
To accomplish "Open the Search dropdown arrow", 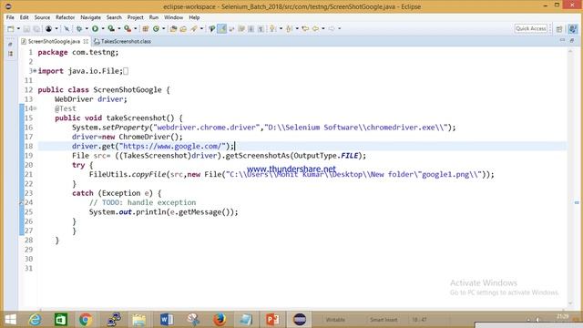I will pos(202,28).
